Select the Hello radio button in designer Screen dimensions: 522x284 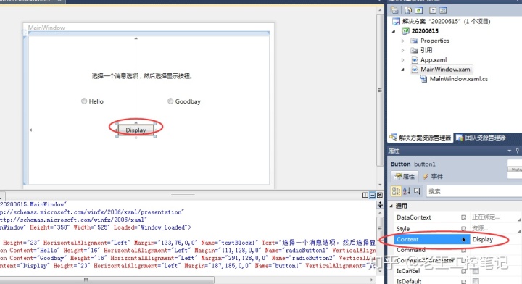tap(93, 101)
